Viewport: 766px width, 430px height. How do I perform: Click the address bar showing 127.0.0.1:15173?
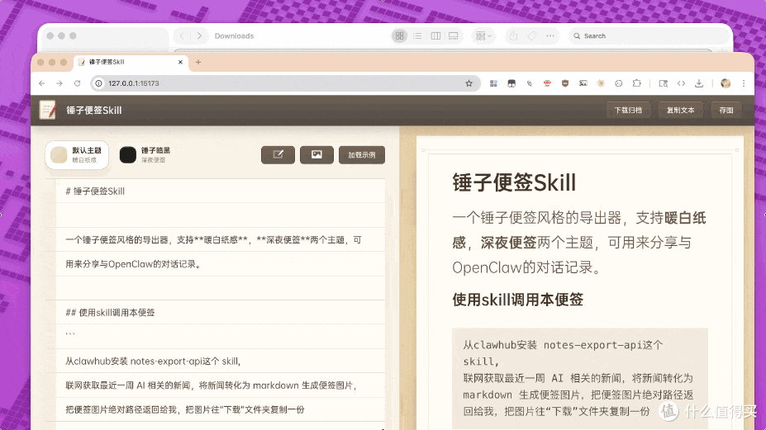(x=285, y=83)
